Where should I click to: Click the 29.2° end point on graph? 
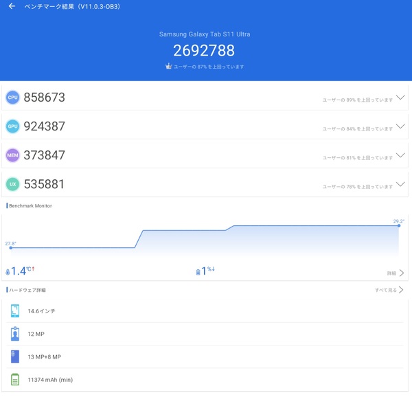pyautogui.click(x=399, y=225)
